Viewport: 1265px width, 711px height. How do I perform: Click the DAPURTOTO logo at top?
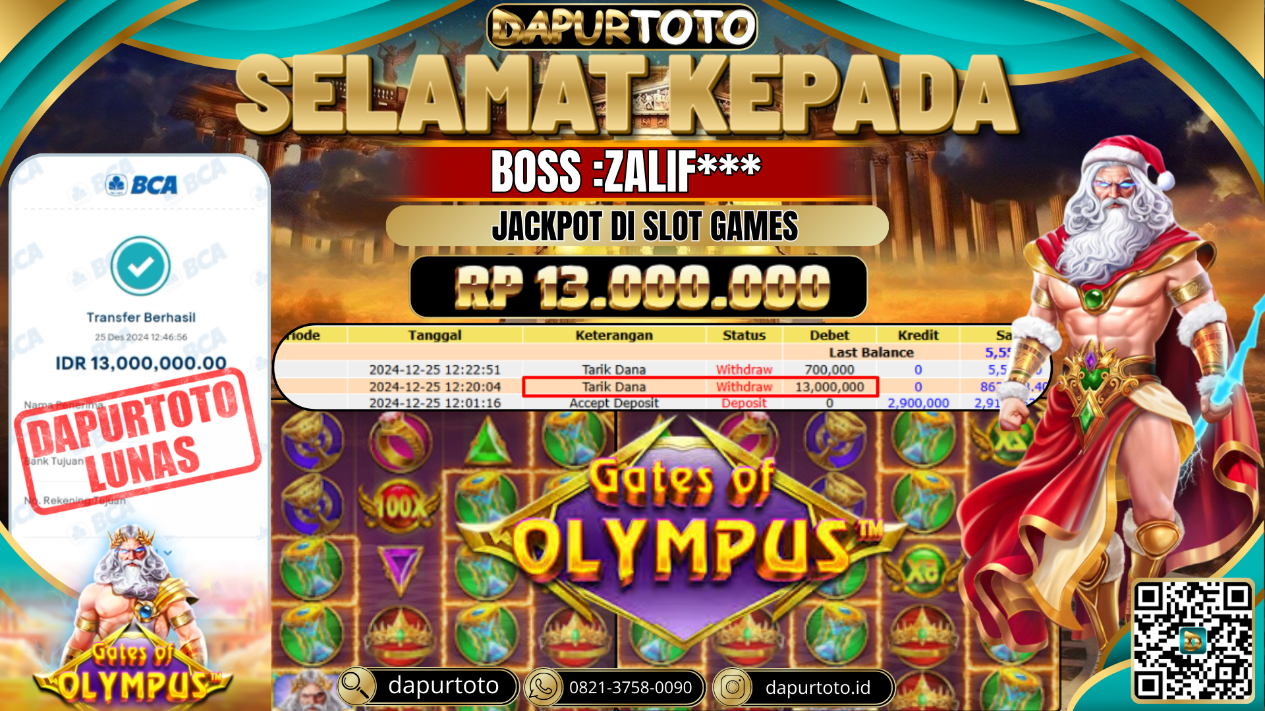[x=622, y=27]
